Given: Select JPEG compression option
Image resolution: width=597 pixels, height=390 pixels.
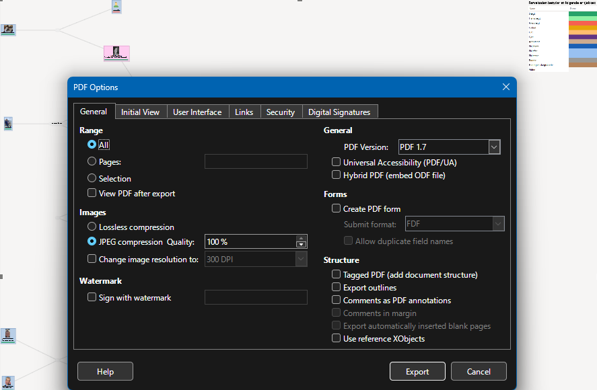Looking at the screenshot, I should 92,241.
